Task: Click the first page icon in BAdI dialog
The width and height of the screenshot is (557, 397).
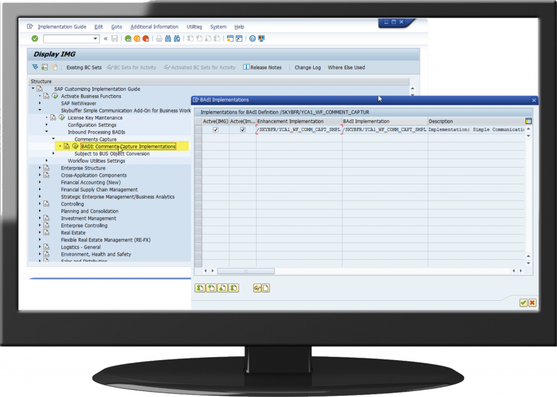Action: (200, 288)
